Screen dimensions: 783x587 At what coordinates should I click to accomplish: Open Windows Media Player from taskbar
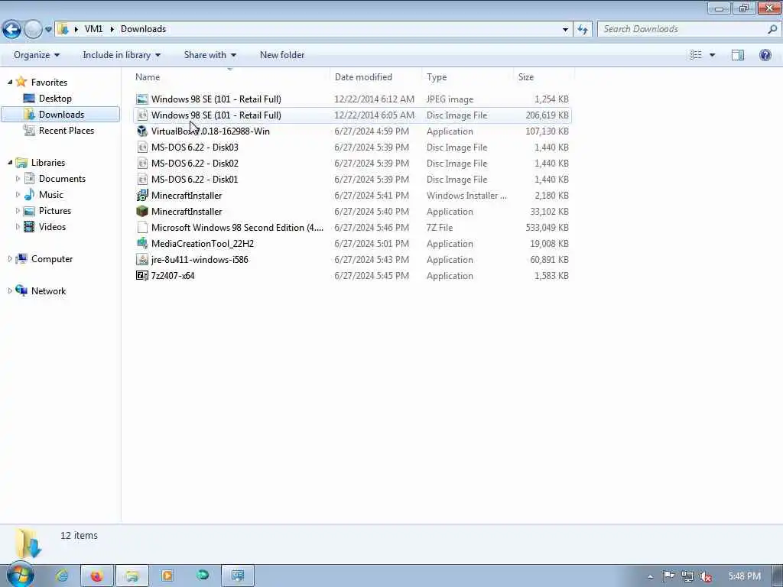(x=167, y=576)
